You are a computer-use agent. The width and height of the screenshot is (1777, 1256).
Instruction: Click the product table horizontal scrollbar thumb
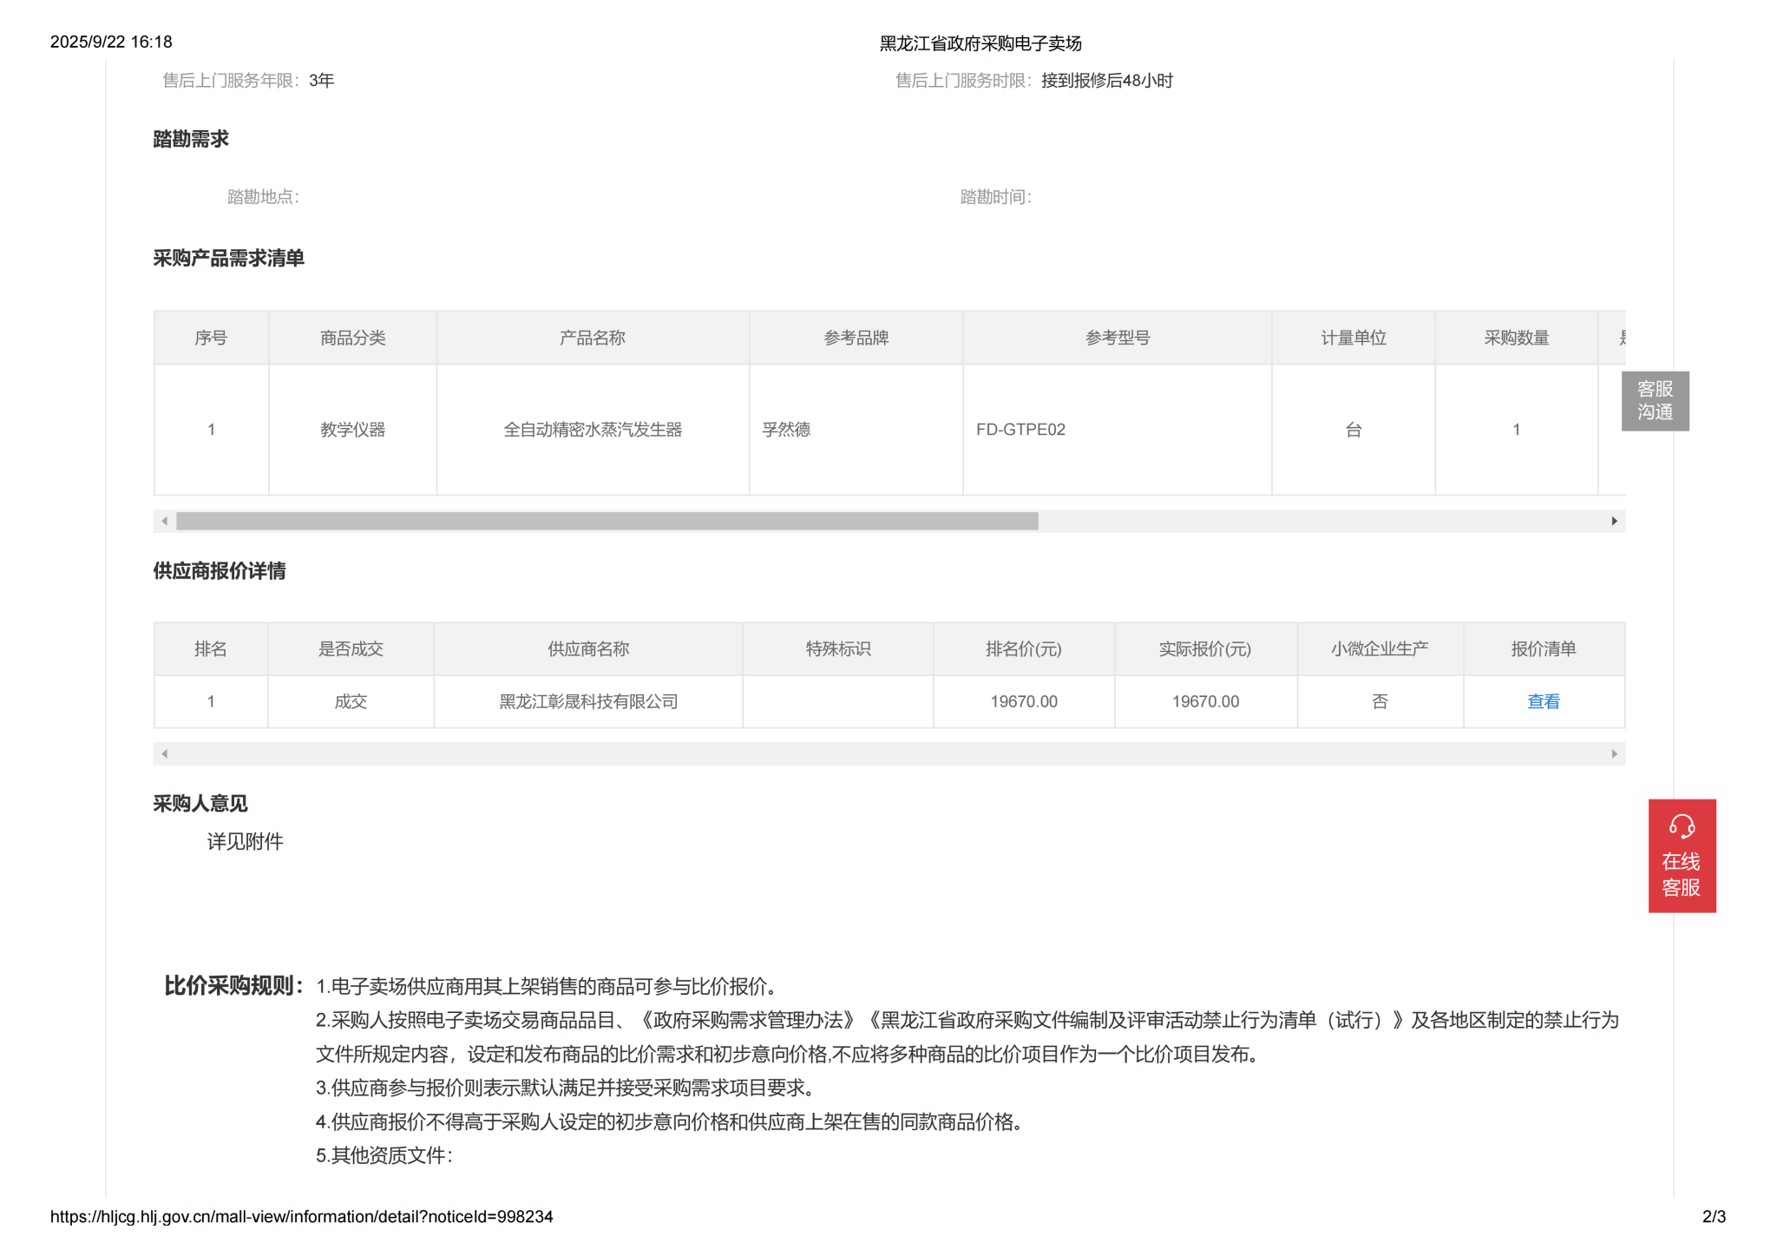[607, 521]
